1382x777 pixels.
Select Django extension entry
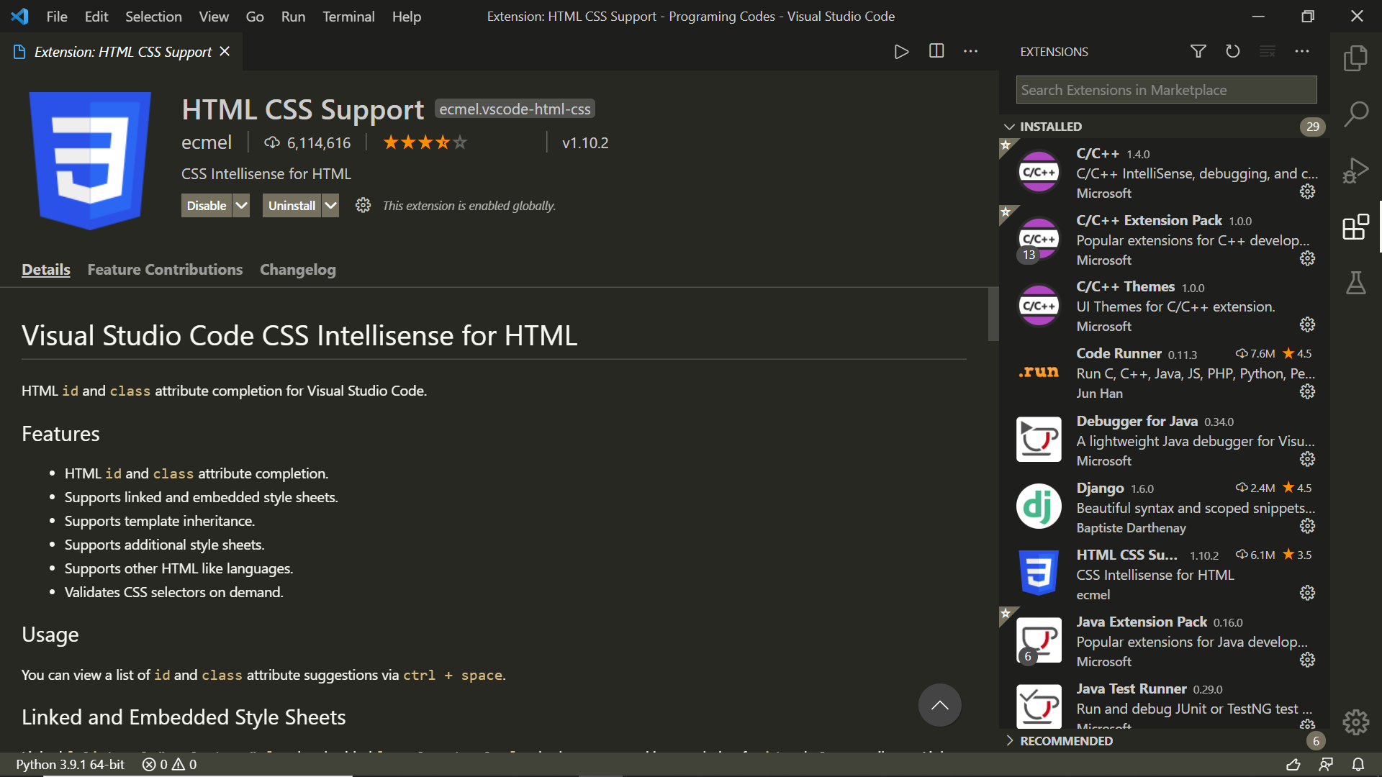1164,507
